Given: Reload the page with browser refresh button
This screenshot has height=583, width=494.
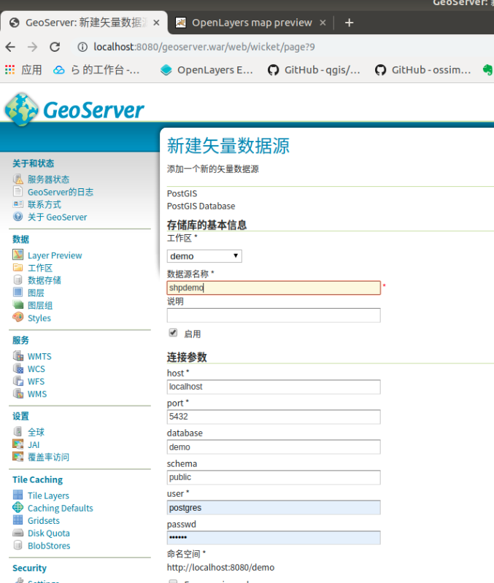Looking at the screenshot, I should click(55, 47).
